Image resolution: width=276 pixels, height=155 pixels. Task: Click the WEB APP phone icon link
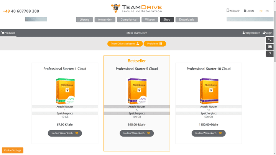tap(233, 11)
